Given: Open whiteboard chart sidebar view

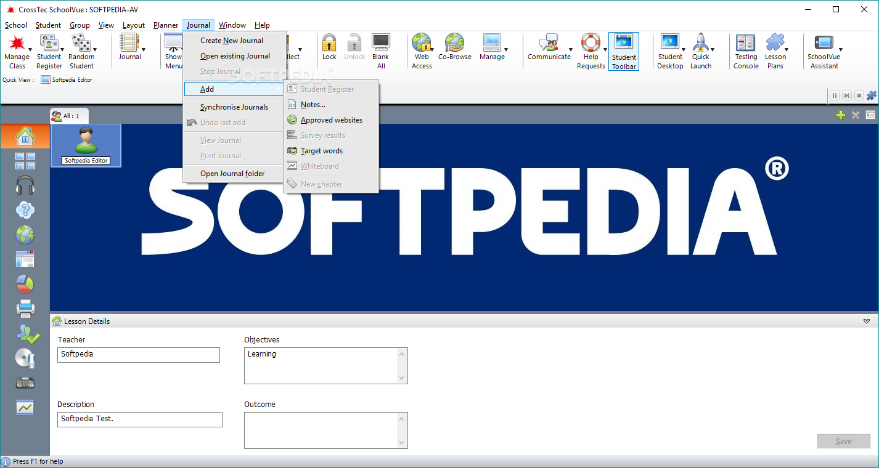Looking at the screenshot, I should (25, 407).
